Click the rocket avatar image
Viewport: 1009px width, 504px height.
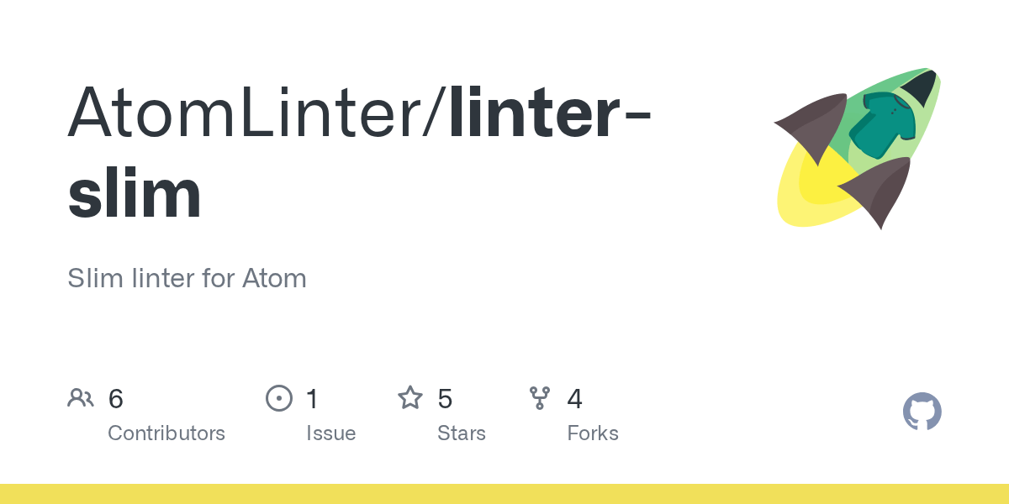tap(857, 148)
